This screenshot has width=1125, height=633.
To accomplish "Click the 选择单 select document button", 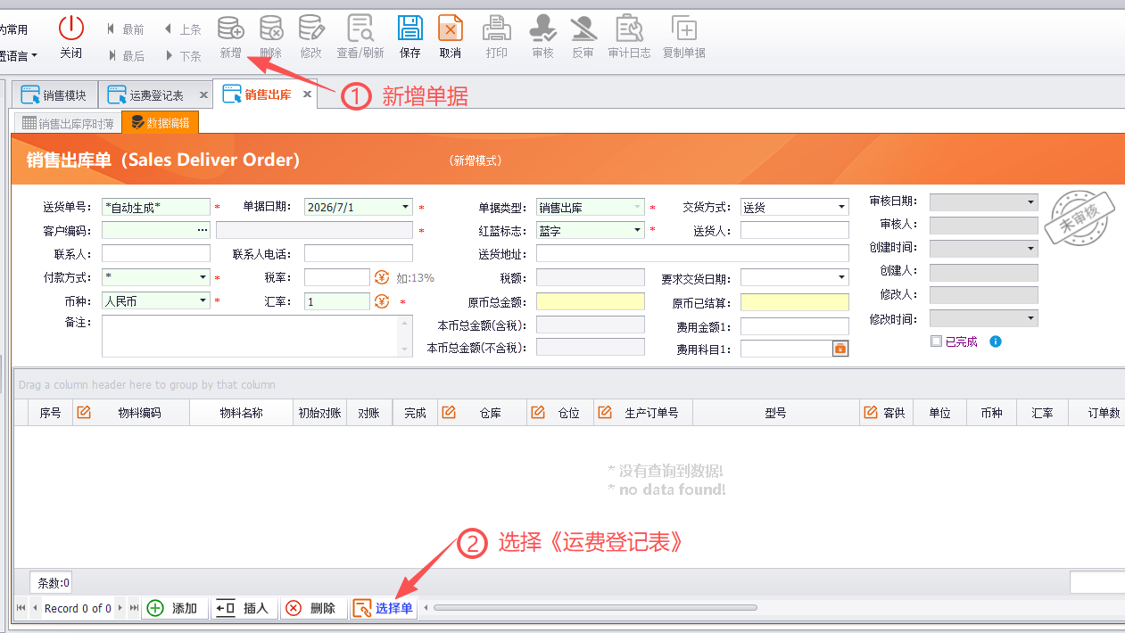I will pos(384,608).
